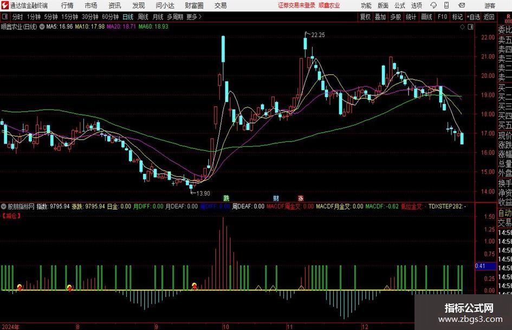Image resolution: width=512 pixels, height=330 pixels.
Task: Open the 交易 menu
Action: (221, 5)
